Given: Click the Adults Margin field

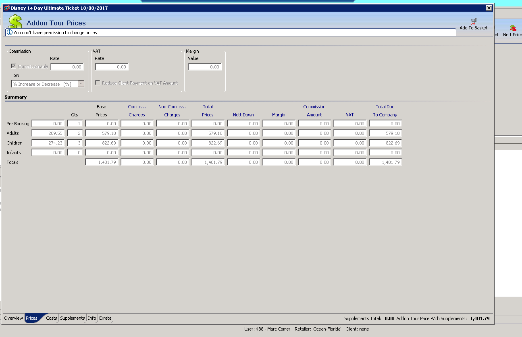Looking at the screenshot, I should 279,133.
